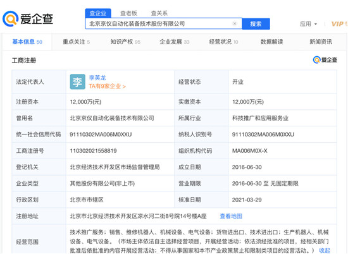Viewport: 348px width, 254px height.
Task: Select the unified credit code 91110302MA006M0XXU in 统一社会信用代码 row
Action: (101, 135)
